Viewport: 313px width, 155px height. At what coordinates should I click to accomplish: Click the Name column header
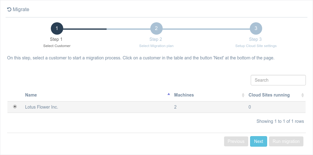(x=31, y=95)
